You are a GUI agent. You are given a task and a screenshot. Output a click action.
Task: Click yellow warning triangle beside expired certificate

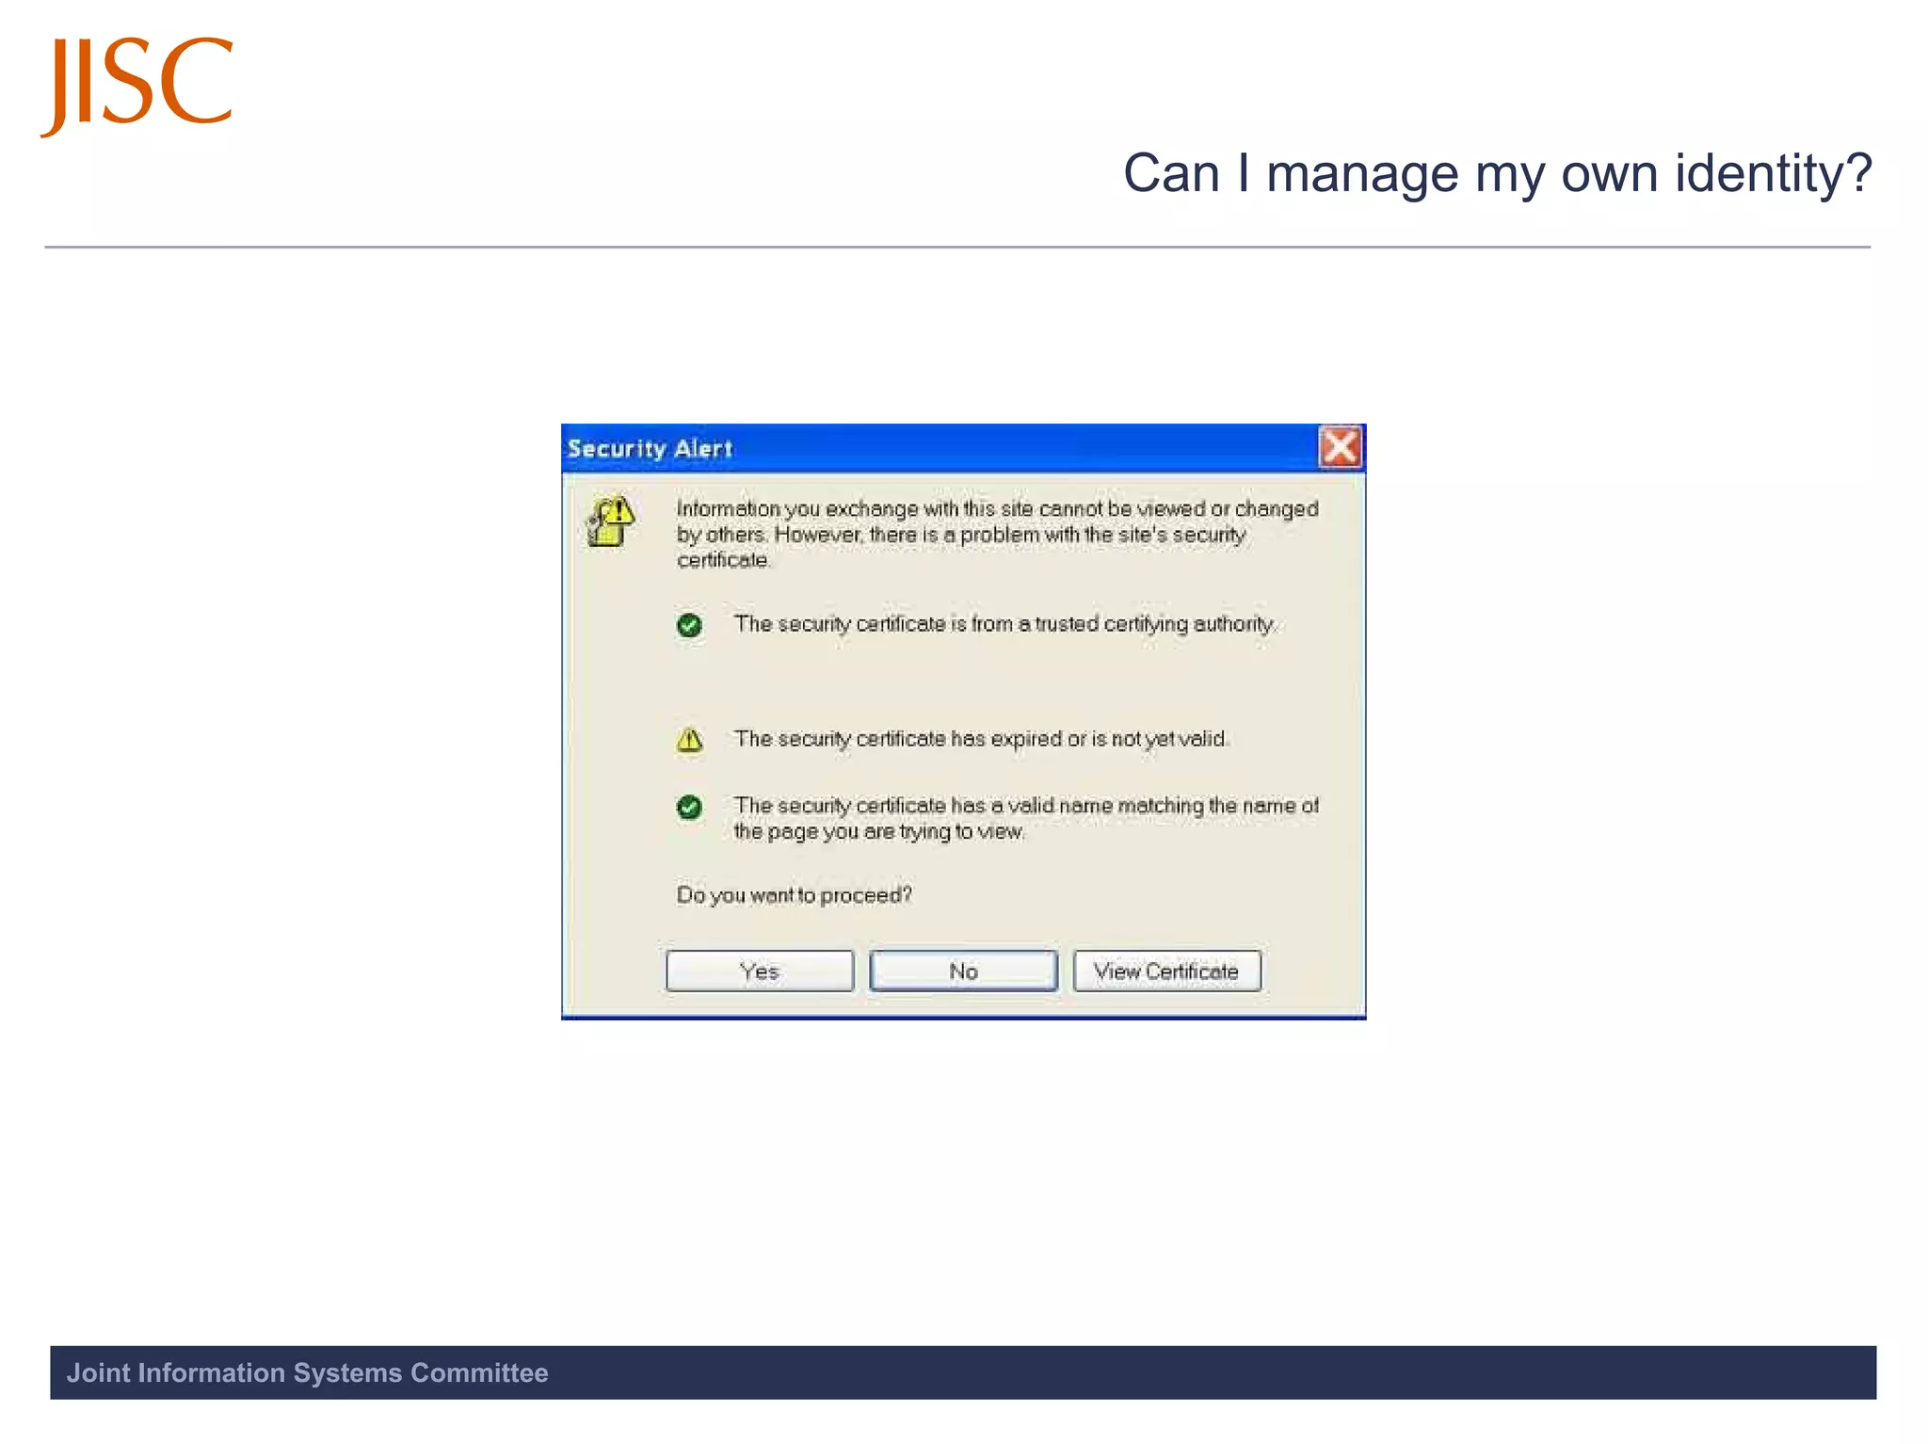(x=689, y=740)
